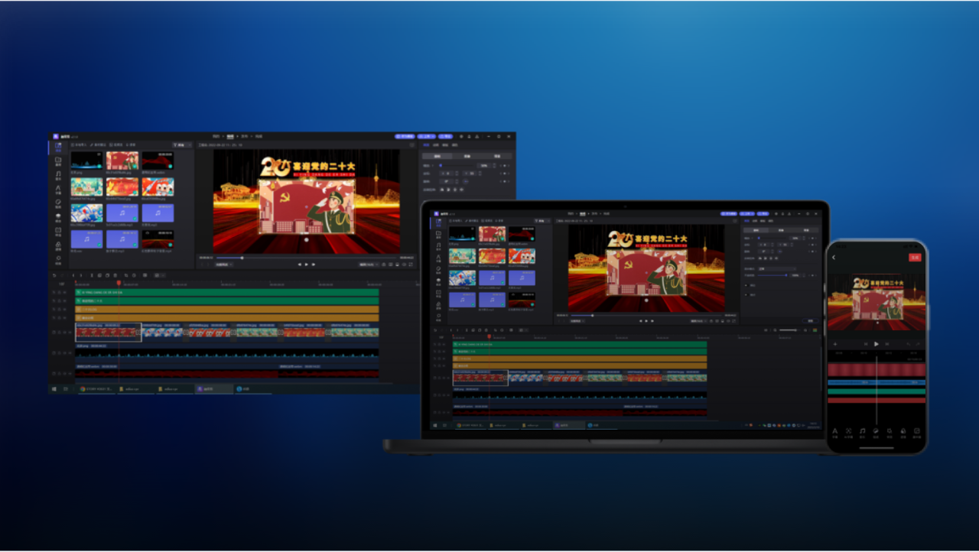Click preview progress slider handle in desktop window
The image size is (979, 552).
tap(242, 258)
